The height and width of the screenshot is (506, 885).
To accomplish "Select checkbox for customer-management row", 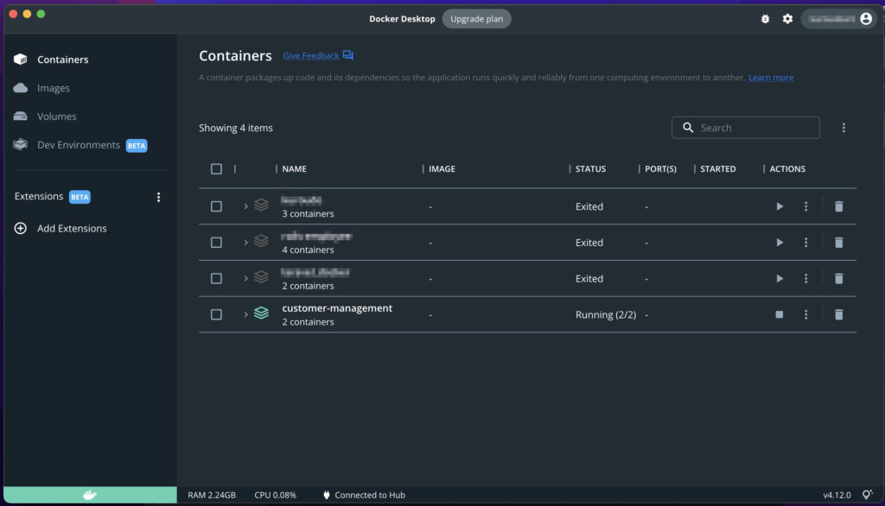I will click(216, 315).
